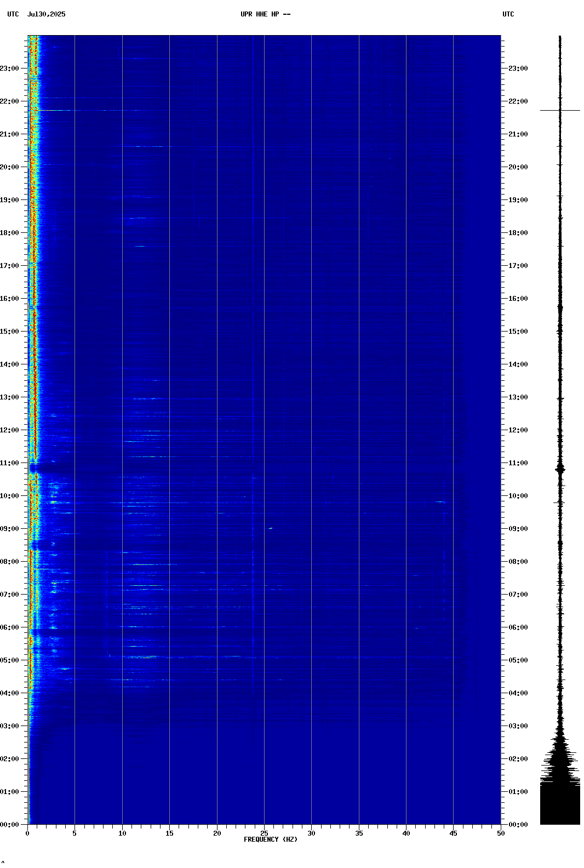Click the left axis 11:00 time label
This screenshot has height=868, width=584.
pos(9,463)
